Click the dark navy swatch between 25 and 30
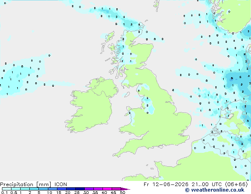 click(80, 189)
